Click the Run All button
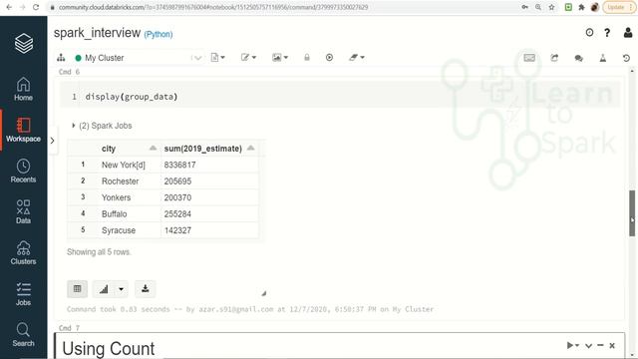Viewport: 638px width, 359px height. coord(329,58)
